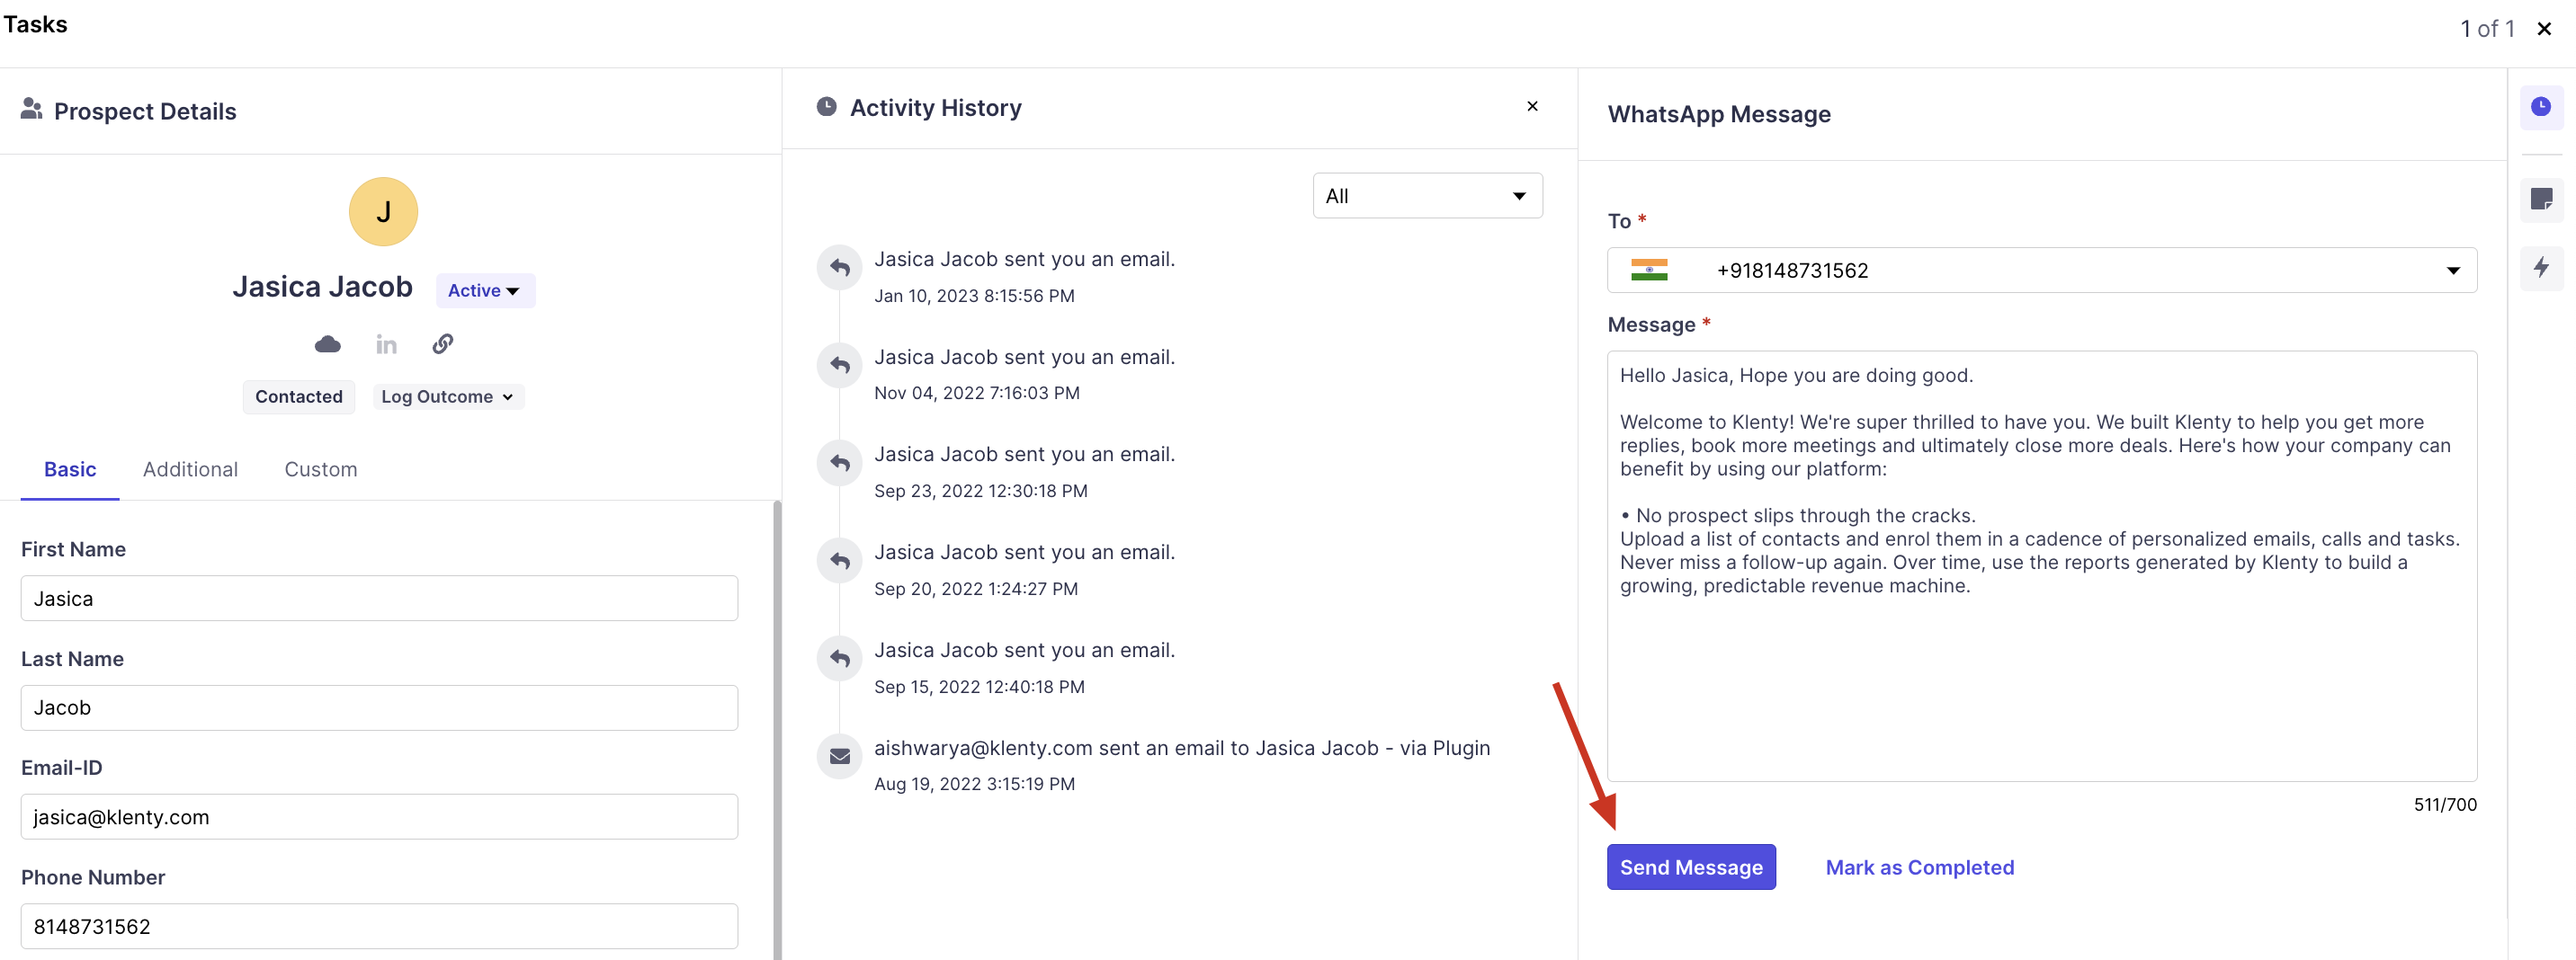Click inside the WhatsApp message text area

point(2041,680)
